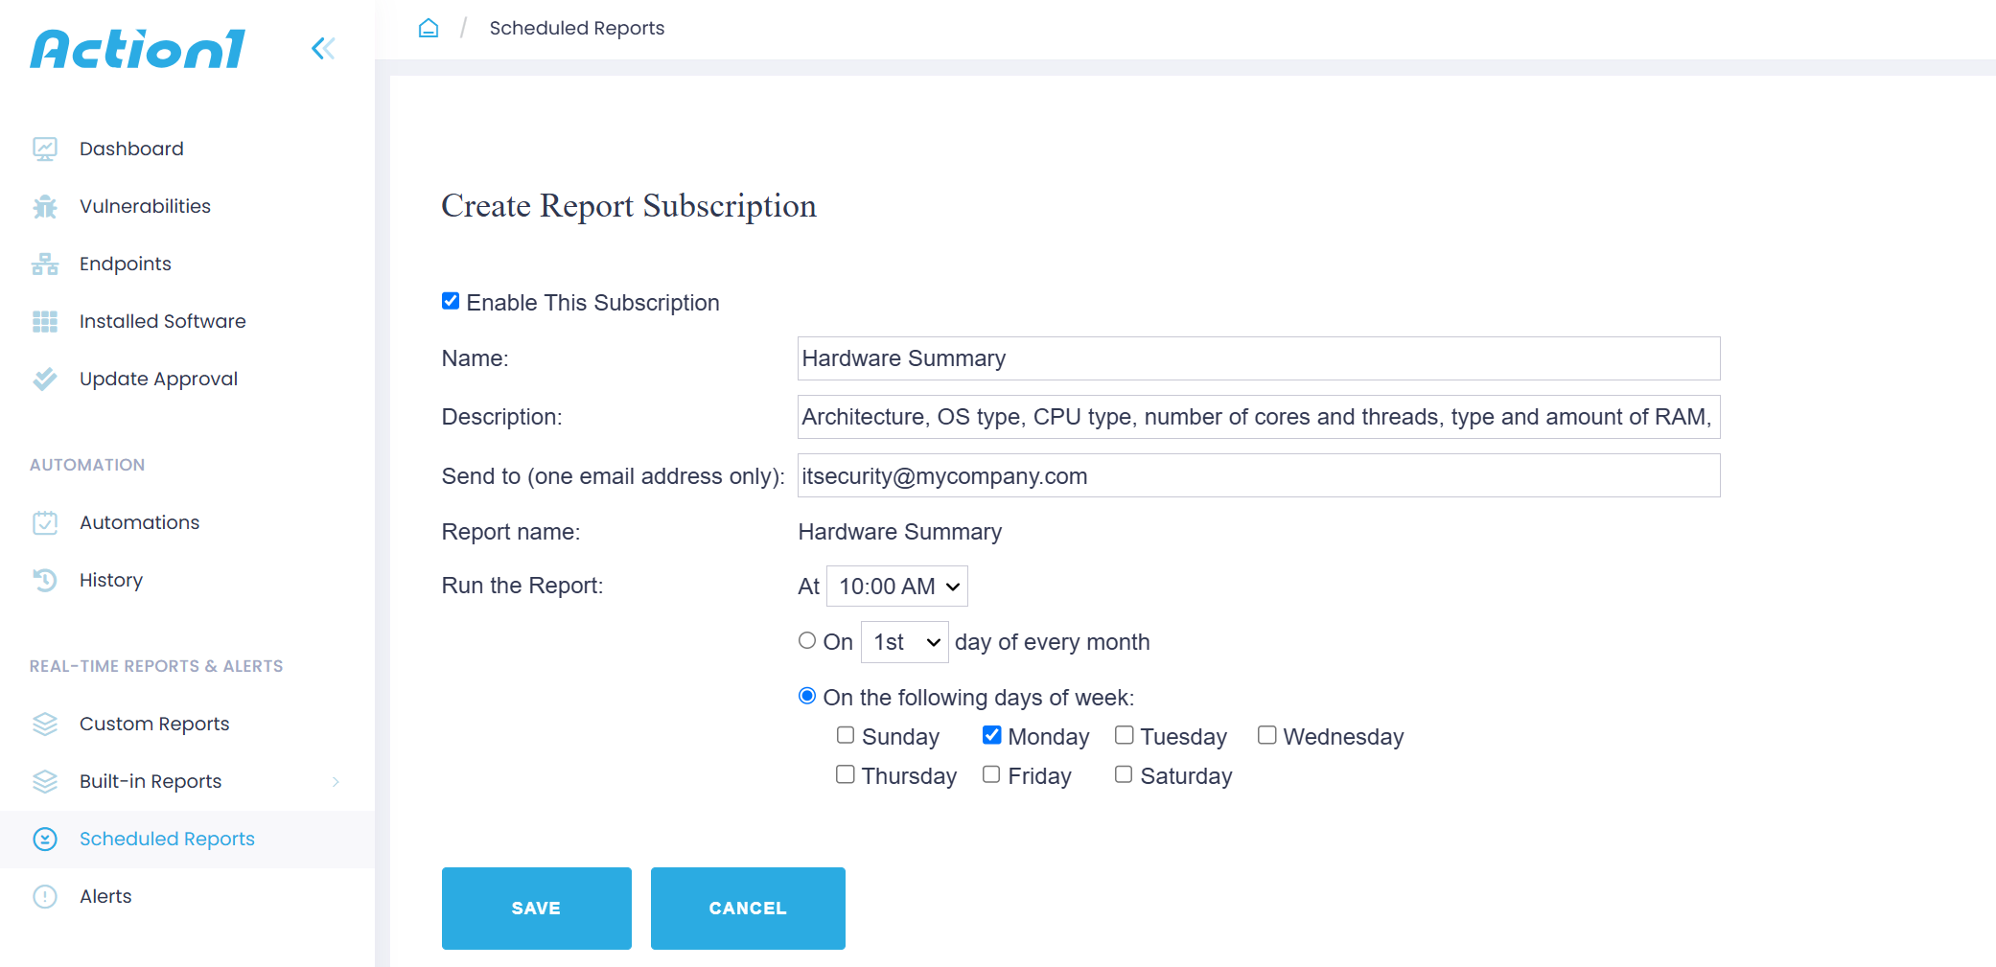Select the Update Approval checkmark icon
The image size is (1996, 967).
45,379
